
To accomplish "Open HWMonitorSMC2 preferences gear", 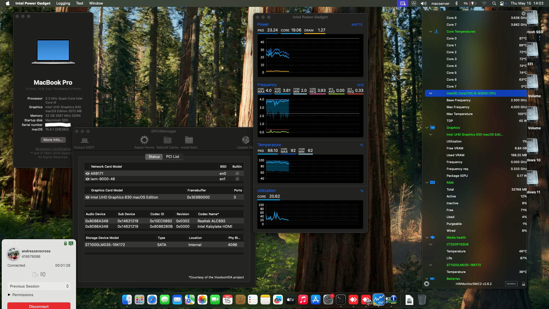I will click(427, 284).
